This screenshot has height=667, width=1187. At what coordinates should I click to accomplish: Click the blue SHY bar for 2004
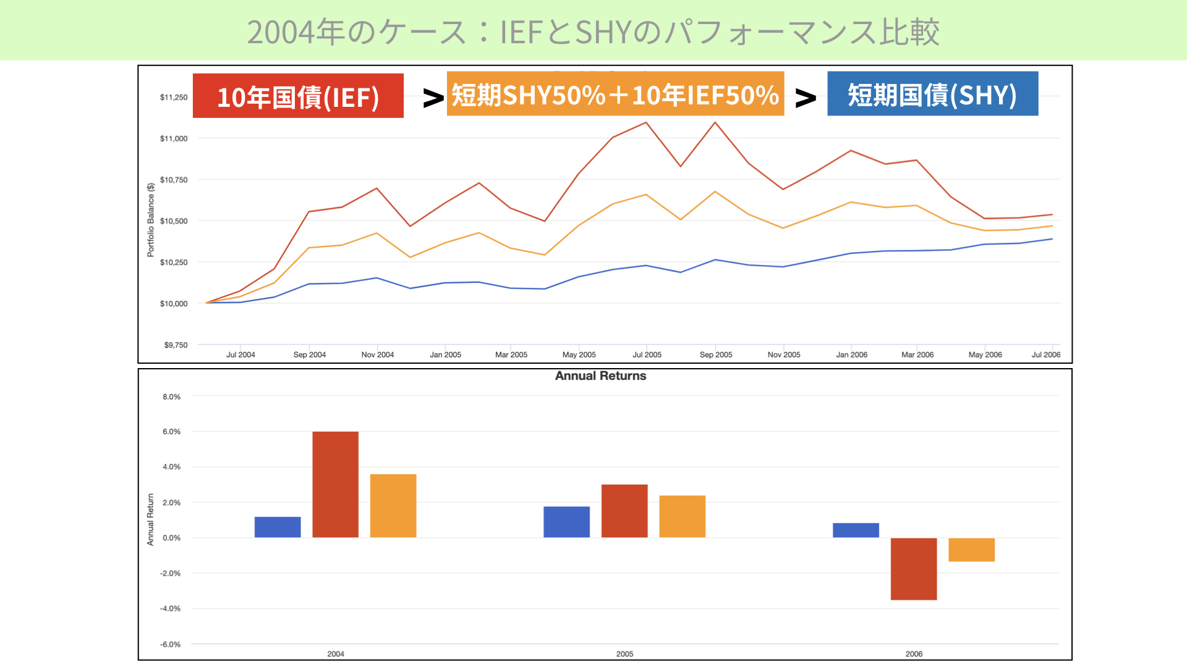click(278, 527)
